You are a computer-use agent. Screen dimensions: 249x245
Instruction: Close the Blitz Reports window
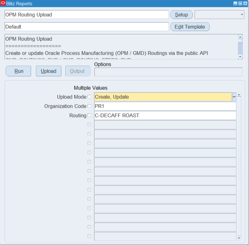(245, 3)
